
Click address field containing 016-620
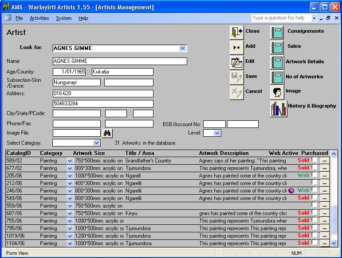pyautogui.click(x=103, y=93)
